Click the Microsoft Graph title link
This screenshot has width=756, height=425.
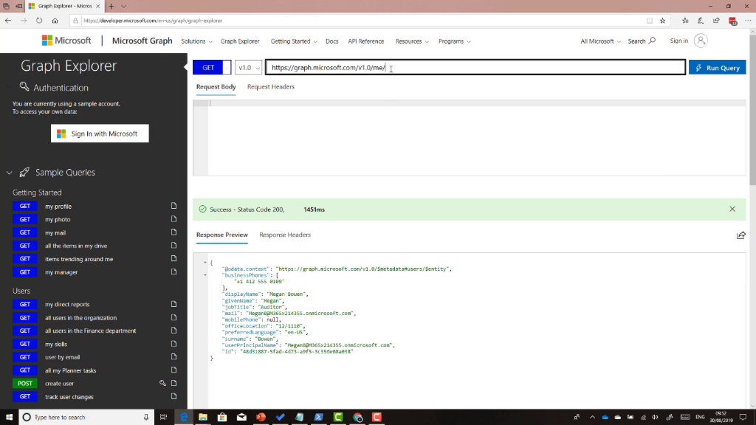[x=142, y=41]
